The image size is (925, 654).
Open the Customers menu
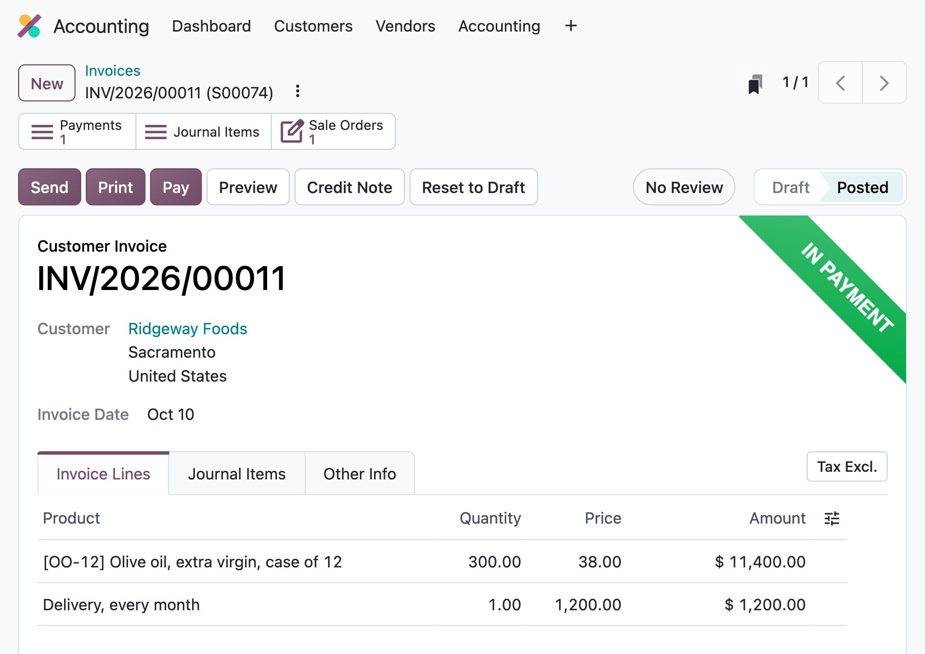coord(313,26)
